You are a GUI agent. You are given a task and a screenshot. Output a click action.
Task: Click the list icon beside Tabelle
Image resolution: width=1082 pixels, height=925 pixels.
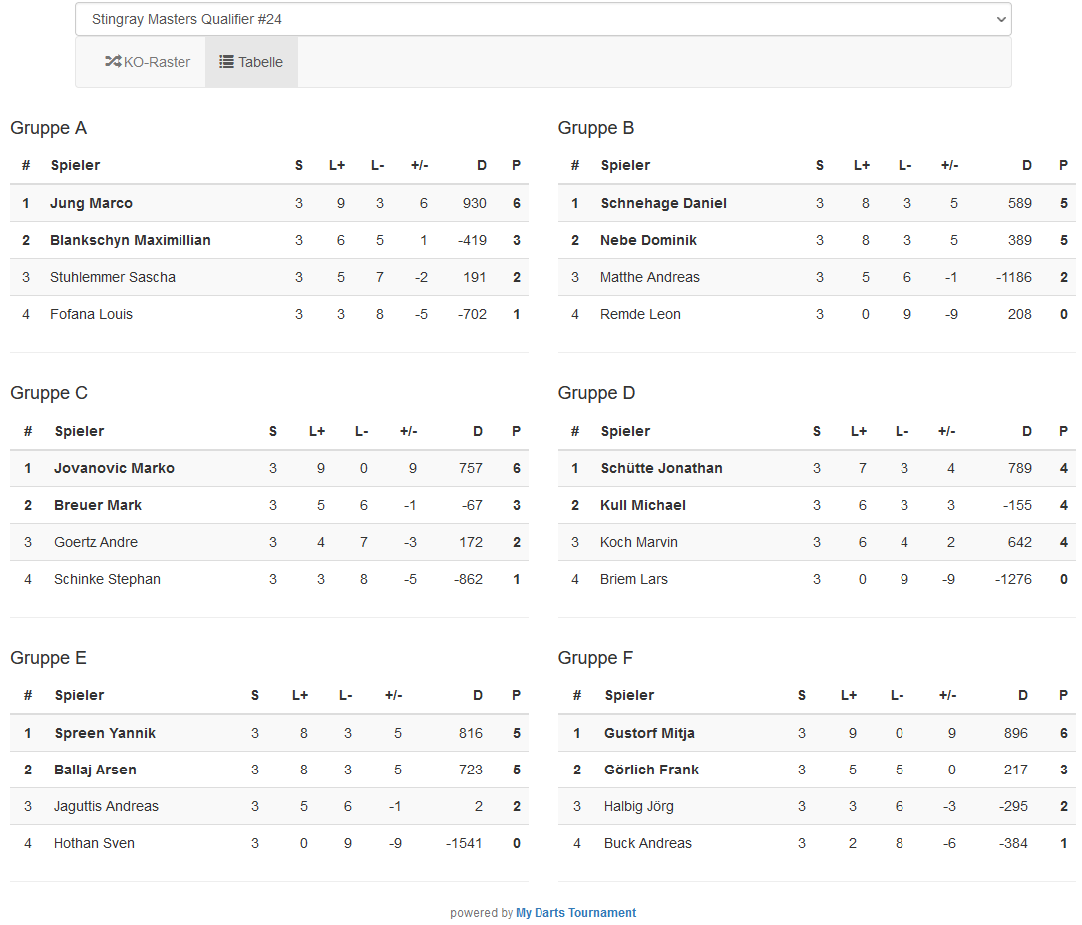[x=227, y=62]
